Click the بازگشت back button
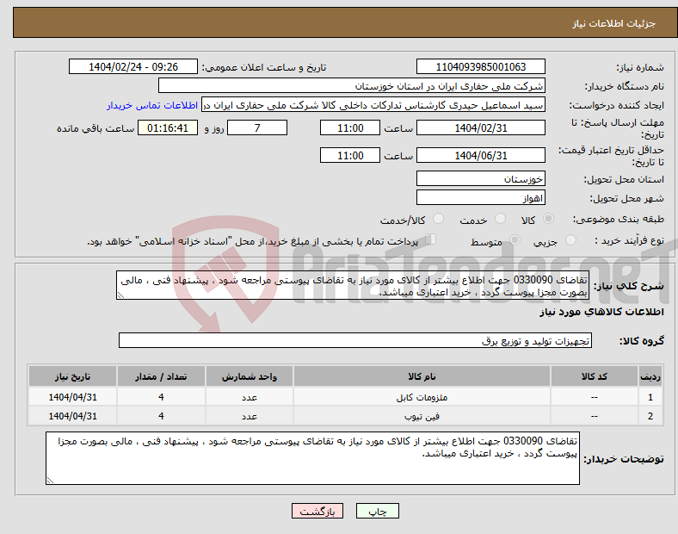This screenshot has width=678, height=534. click(317, 511)
